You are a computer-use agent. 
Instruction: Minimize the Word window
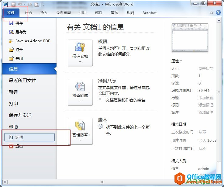tap(195, 3)
